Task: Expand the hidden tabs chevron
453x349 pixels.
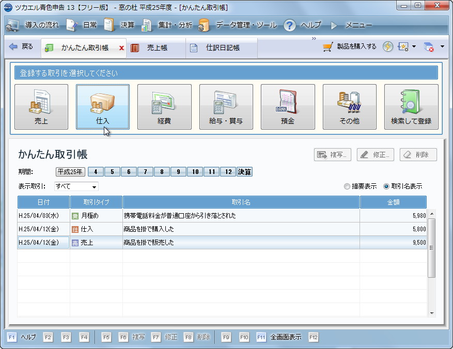Action: [314, 38]
